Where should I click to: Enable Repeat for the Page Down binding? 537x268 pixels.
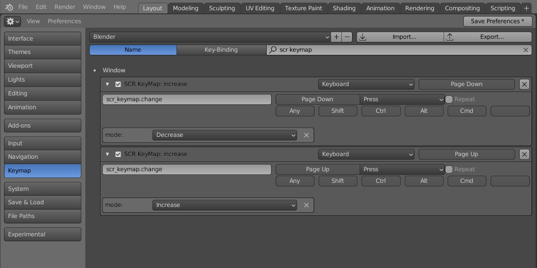[x=449, y=99]
